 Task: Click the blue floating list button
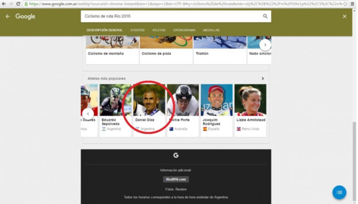pyautogui.click(x=339, y=192)
